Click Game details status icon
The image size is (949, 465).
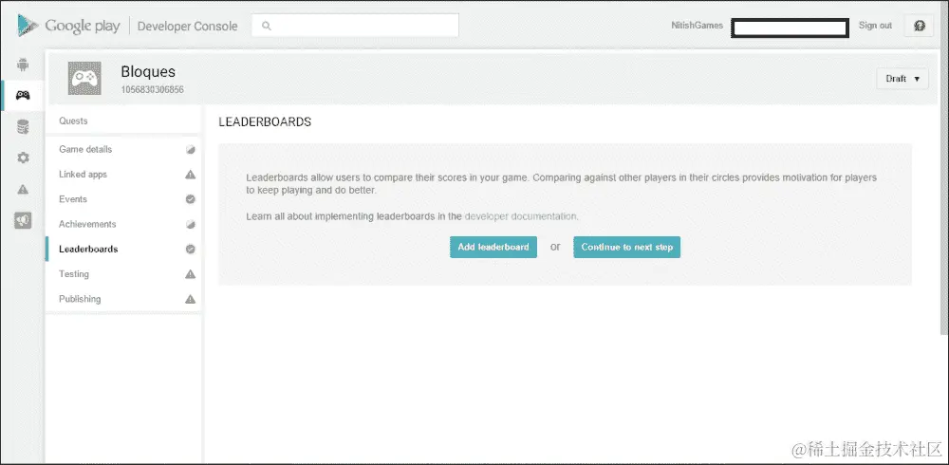[190, 150]
